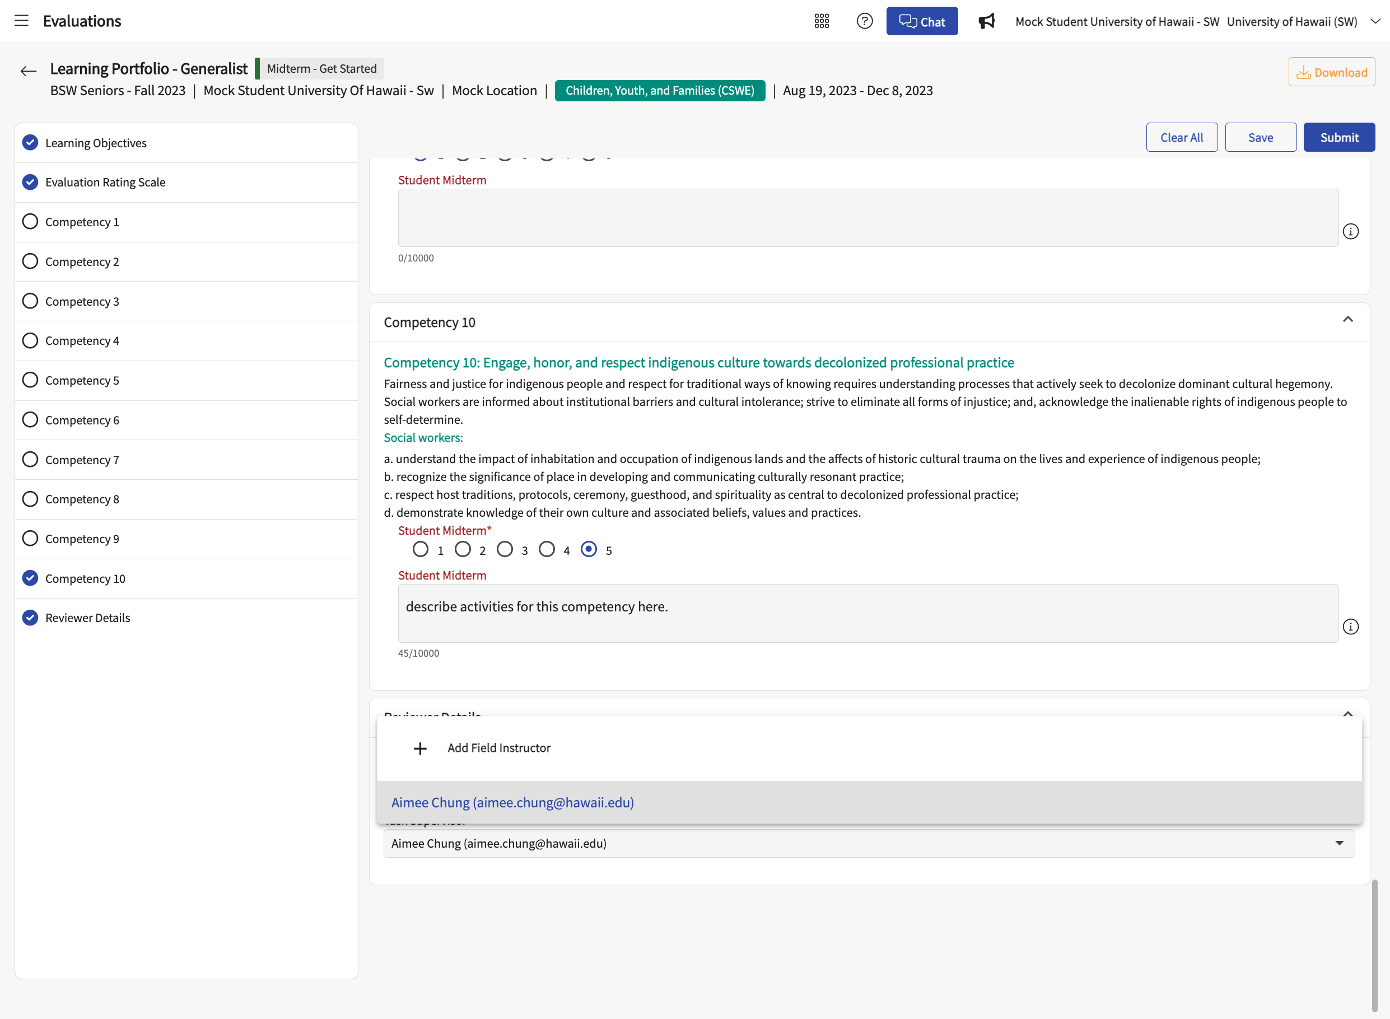Screen dimensions: 1390x1019
Task: Open the Aimee Chung supervisor dropdown
Action: click(869, 843)
